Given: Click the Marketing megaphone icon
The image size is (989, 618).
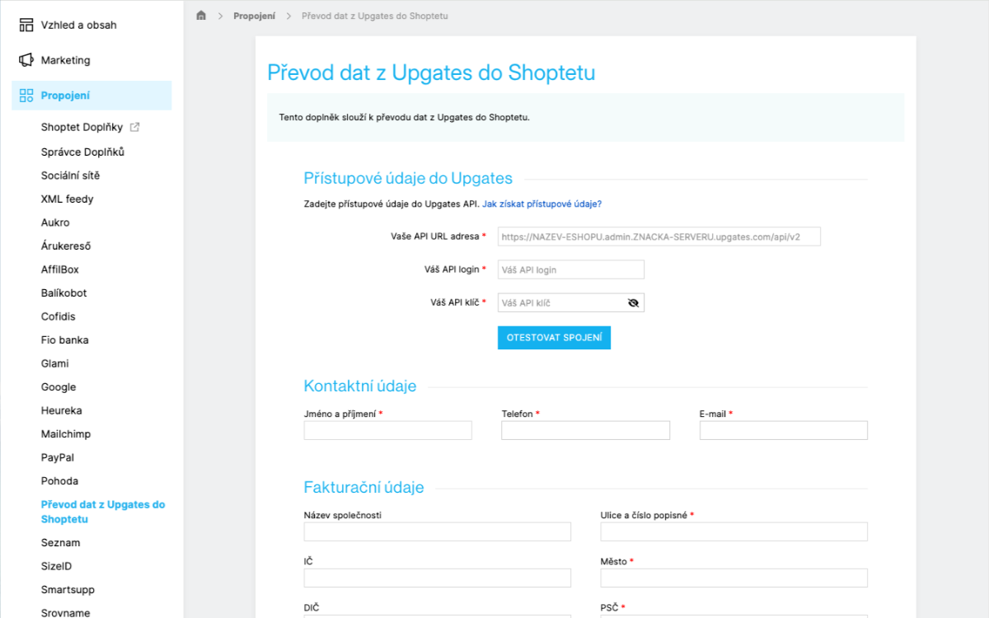Looking at the screenshot, I should [x=26, y=60].
